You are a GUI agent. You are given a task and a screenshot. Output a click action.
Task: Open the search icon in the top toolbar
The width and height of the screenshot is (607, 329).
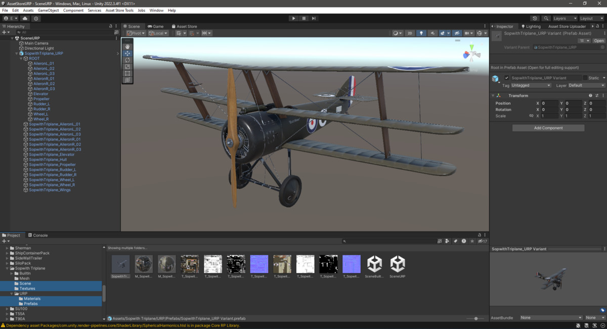click(x=546, y=18)
